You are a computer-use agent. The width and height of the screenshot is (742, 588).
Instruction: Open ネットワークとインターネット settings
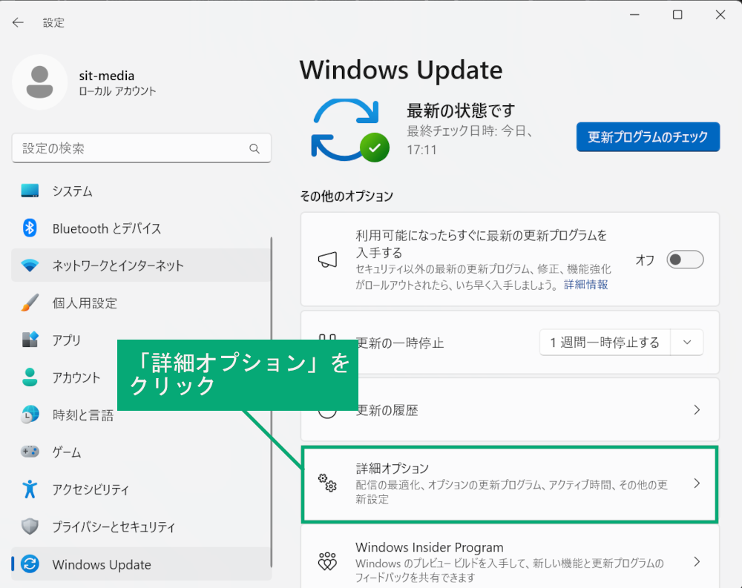tap(141, 265)
